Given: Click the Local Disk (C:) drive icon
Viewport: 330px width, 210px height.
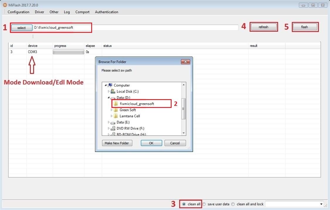Looking at the screenshot, I should (x=113, y=91).
